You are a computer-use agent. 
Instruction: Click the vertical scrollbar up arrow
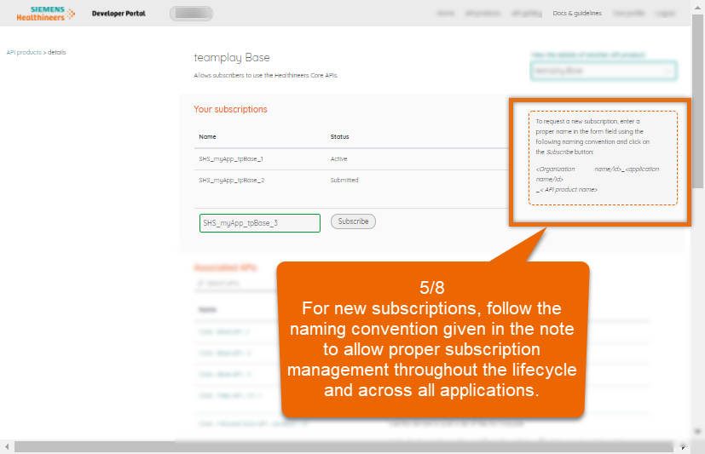(x=698, y=5)
